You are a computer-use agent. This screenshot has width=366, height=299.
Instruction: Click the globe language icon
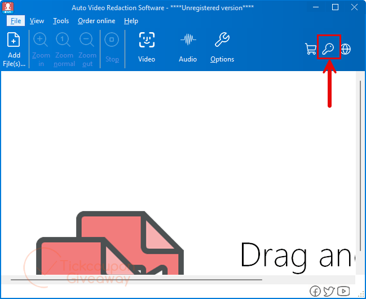(346, 49)
